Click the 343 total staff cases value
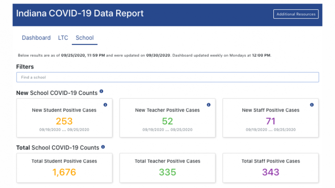Image resolution: width=335 pixels, height=188 pixels. [x=271, y=172]
